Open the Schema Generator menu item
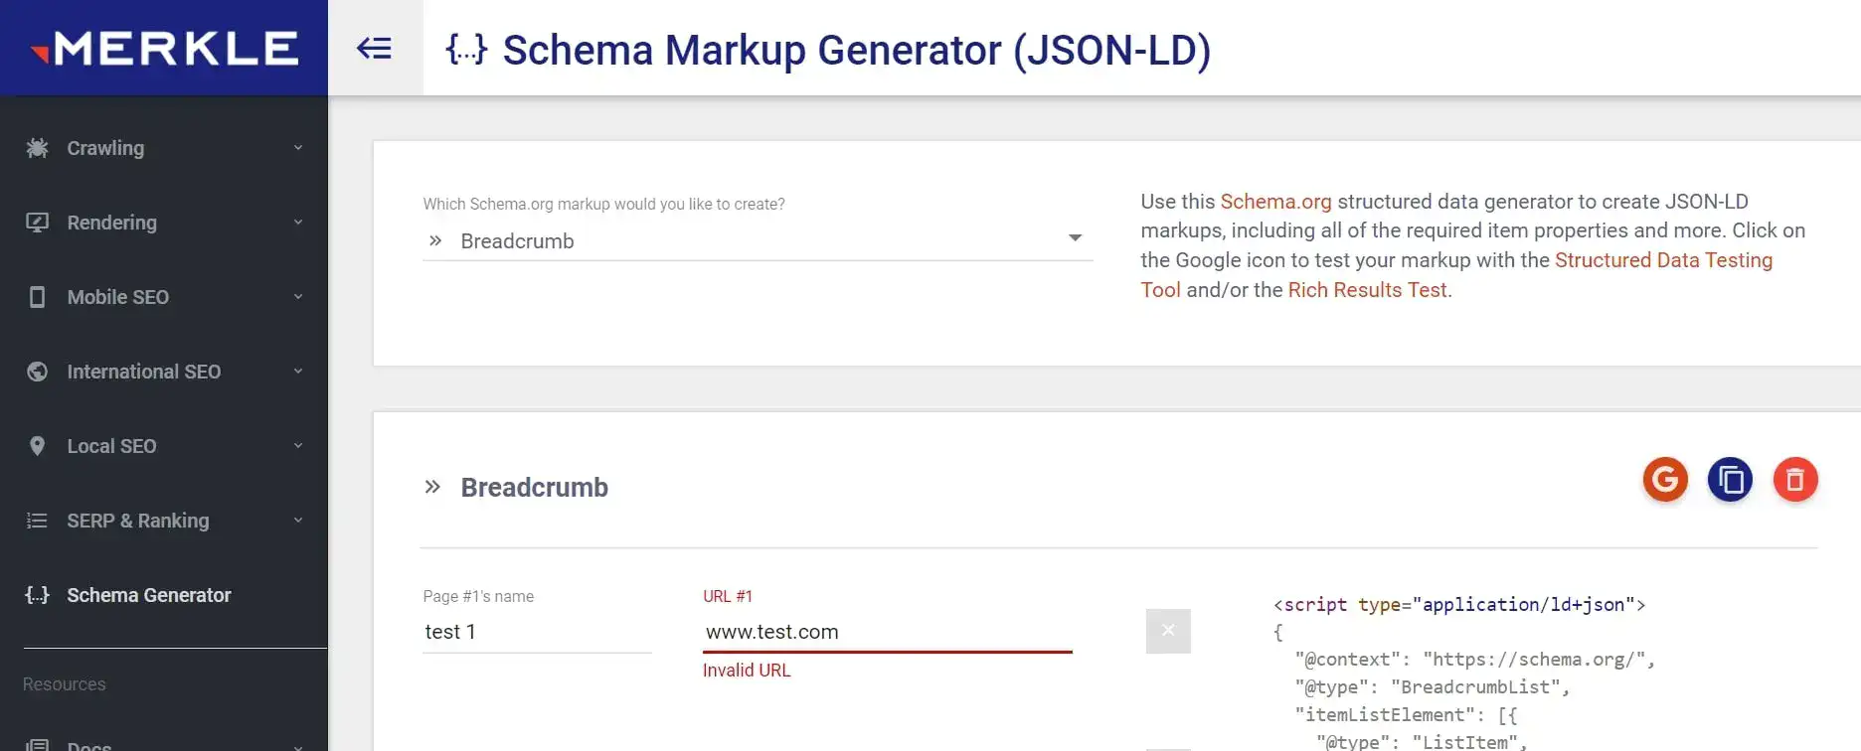 (149, 595)
